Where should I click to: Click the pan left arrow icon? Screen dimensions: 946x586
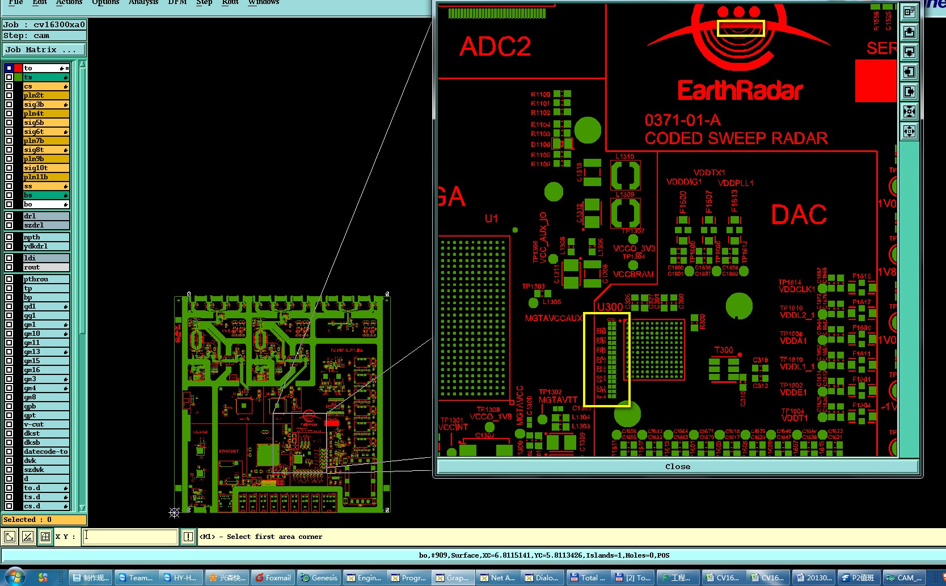point(909,71)
